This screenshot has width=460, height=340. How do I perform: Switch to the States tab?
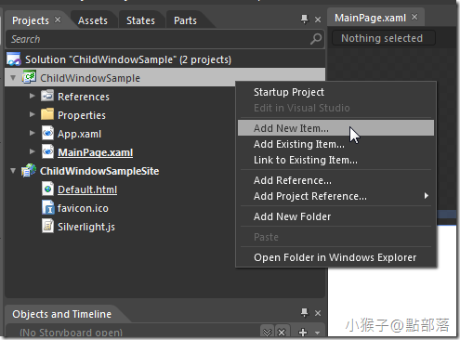click(140, 20)
